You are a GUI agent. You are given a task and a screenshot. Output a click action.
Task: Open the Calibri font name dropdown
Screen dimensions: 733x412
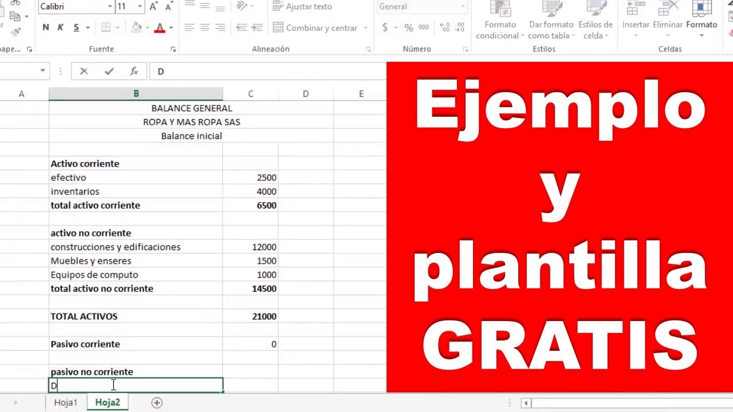point(110,7)
